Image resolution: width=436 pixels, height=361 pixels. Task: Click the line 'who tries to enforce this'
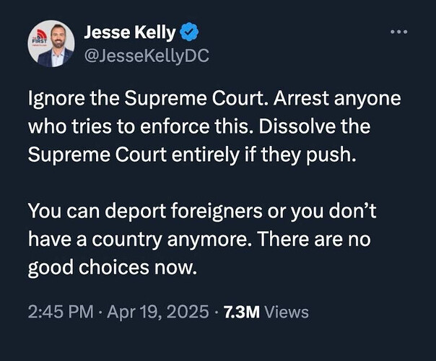point(139,126)
